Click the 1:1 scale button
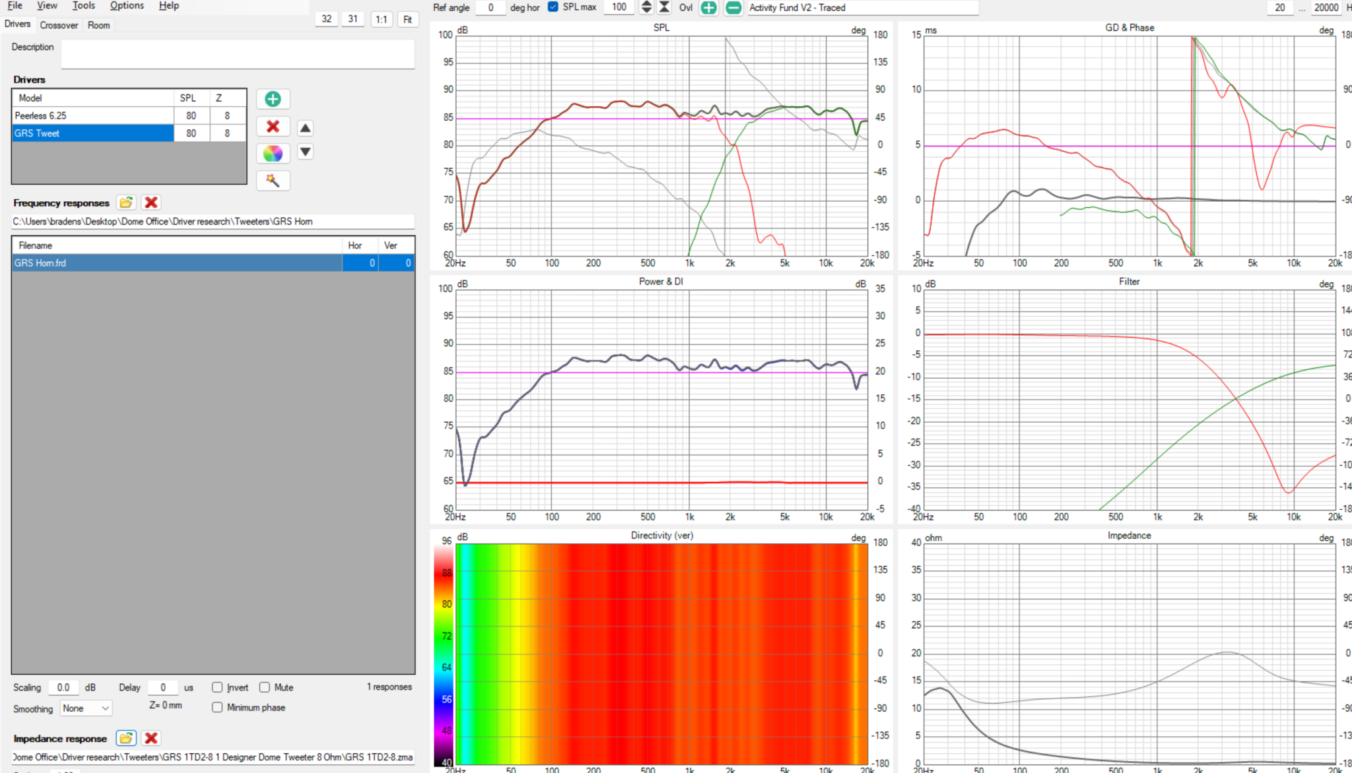1352x773 pixels. pos(382,19)
